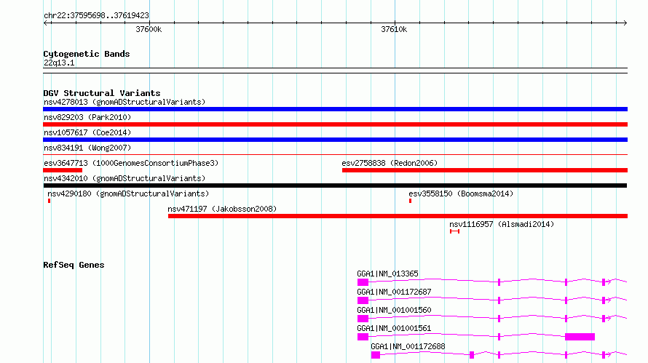The width and height of the screenshot is (648, 363).
Task: Click first exon block of GGA1|NM_001172688
Action: click(x=376, y=355)
